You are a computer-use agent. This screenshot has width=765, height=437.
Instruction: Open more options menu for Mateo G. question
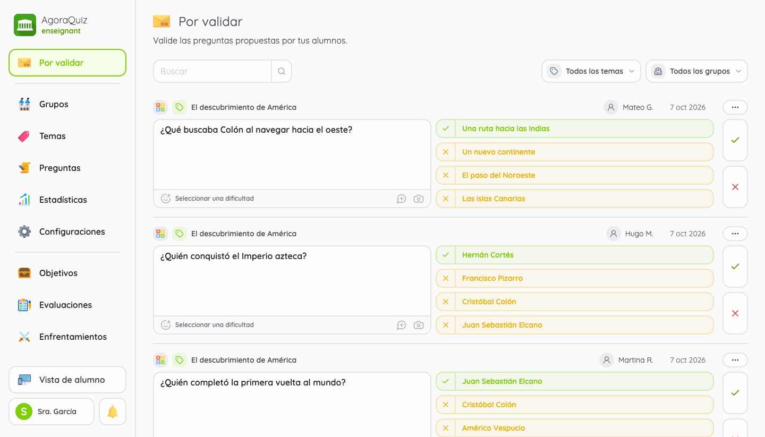pos(735,107)
